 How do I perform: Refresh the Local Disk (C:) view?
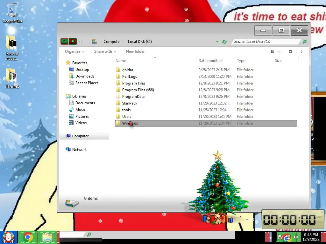[x=224, y=42]
